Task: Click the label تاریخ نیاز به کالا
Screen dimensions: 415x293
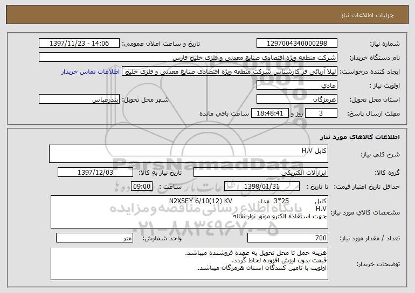Action: [x=160, y=173]
